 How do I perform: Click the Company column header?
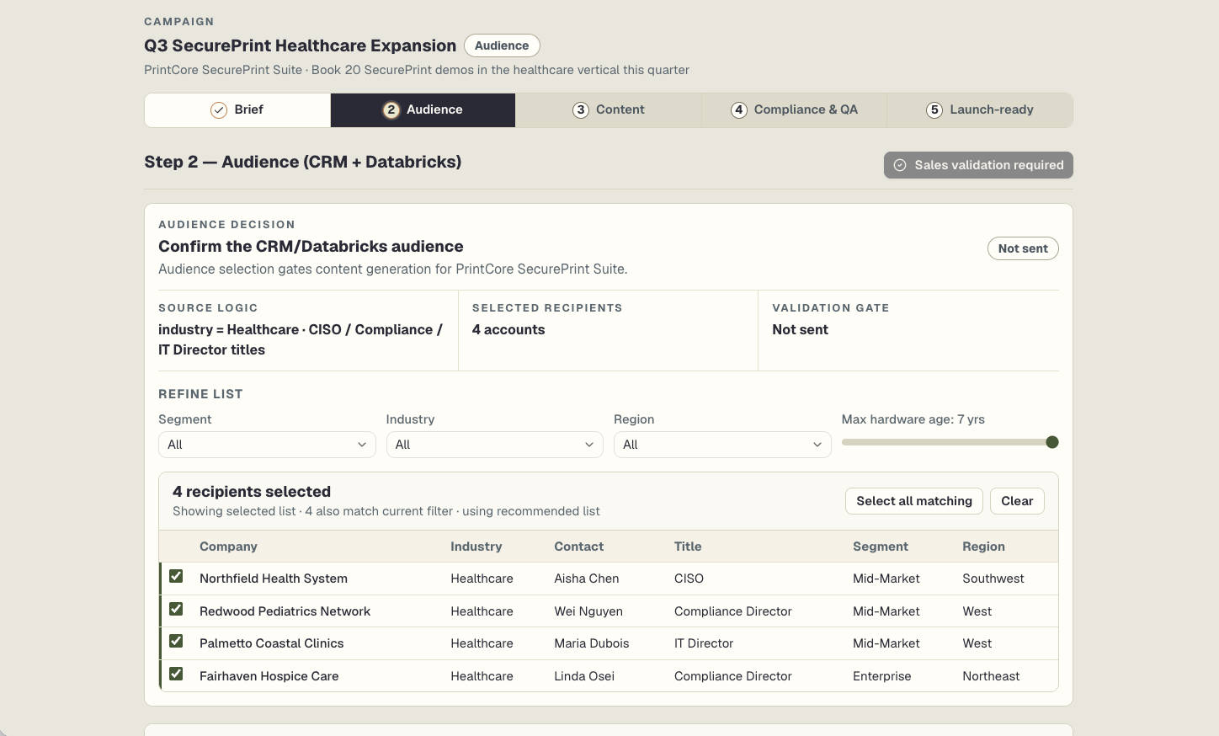(x=228, y=547)
